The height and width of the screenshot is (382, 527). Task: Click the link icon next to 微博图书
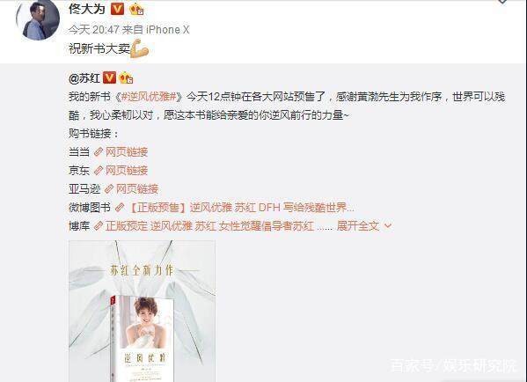coord(120,208)
